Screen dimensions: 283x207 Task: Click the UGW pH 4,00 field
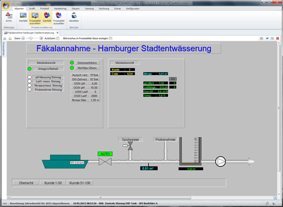point(86,84)
